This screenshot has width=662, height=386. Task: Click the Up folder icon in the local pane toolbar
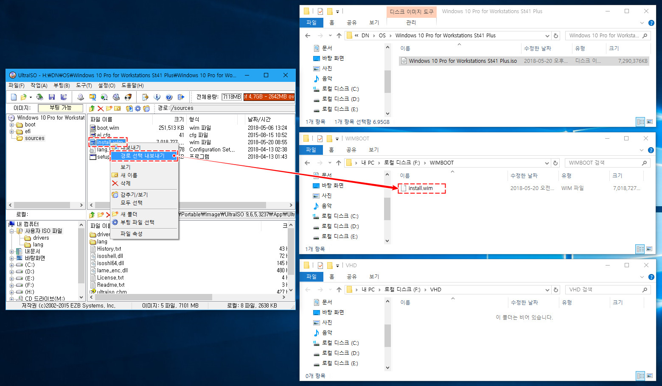(92, 215)
